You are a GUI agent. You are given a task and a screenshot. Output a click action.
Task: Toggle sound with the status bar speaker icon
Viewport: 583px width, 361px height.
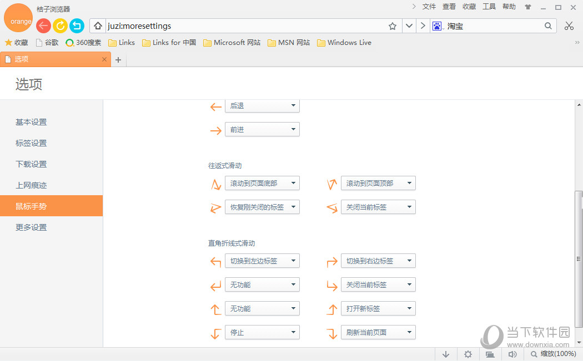(512, 354)
